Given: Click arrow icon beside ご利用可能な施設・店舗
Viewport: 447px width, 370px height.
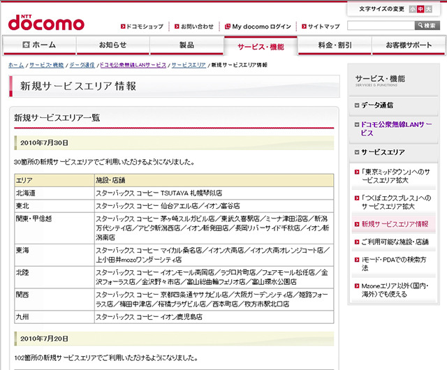Looking at the screenshot, I should [357, 242].
